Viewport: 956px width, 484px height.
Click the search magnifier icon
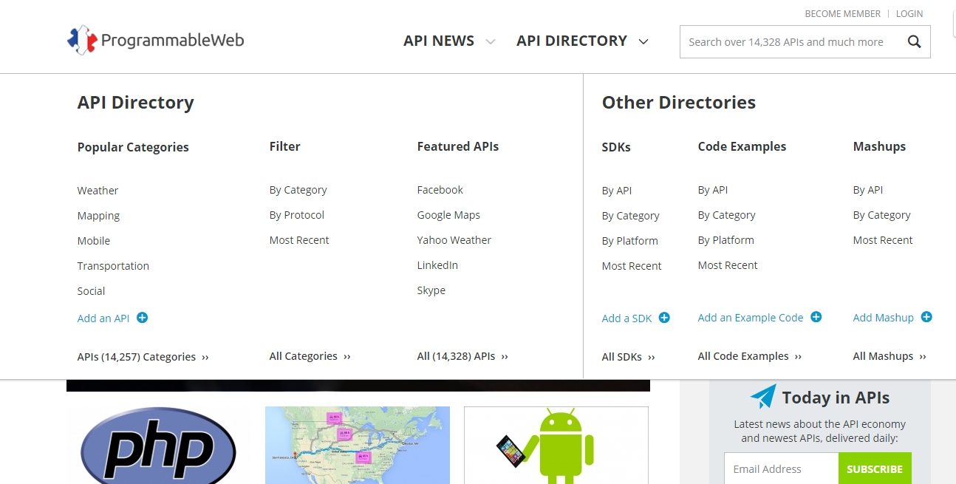[x=914, y=42]
